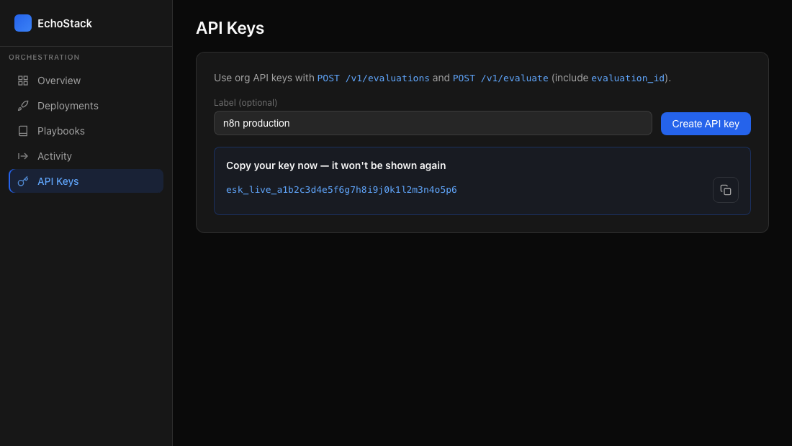Focus the Label input containing n8n production
This screenshot has height=446, width=792.
coord(433,123)
